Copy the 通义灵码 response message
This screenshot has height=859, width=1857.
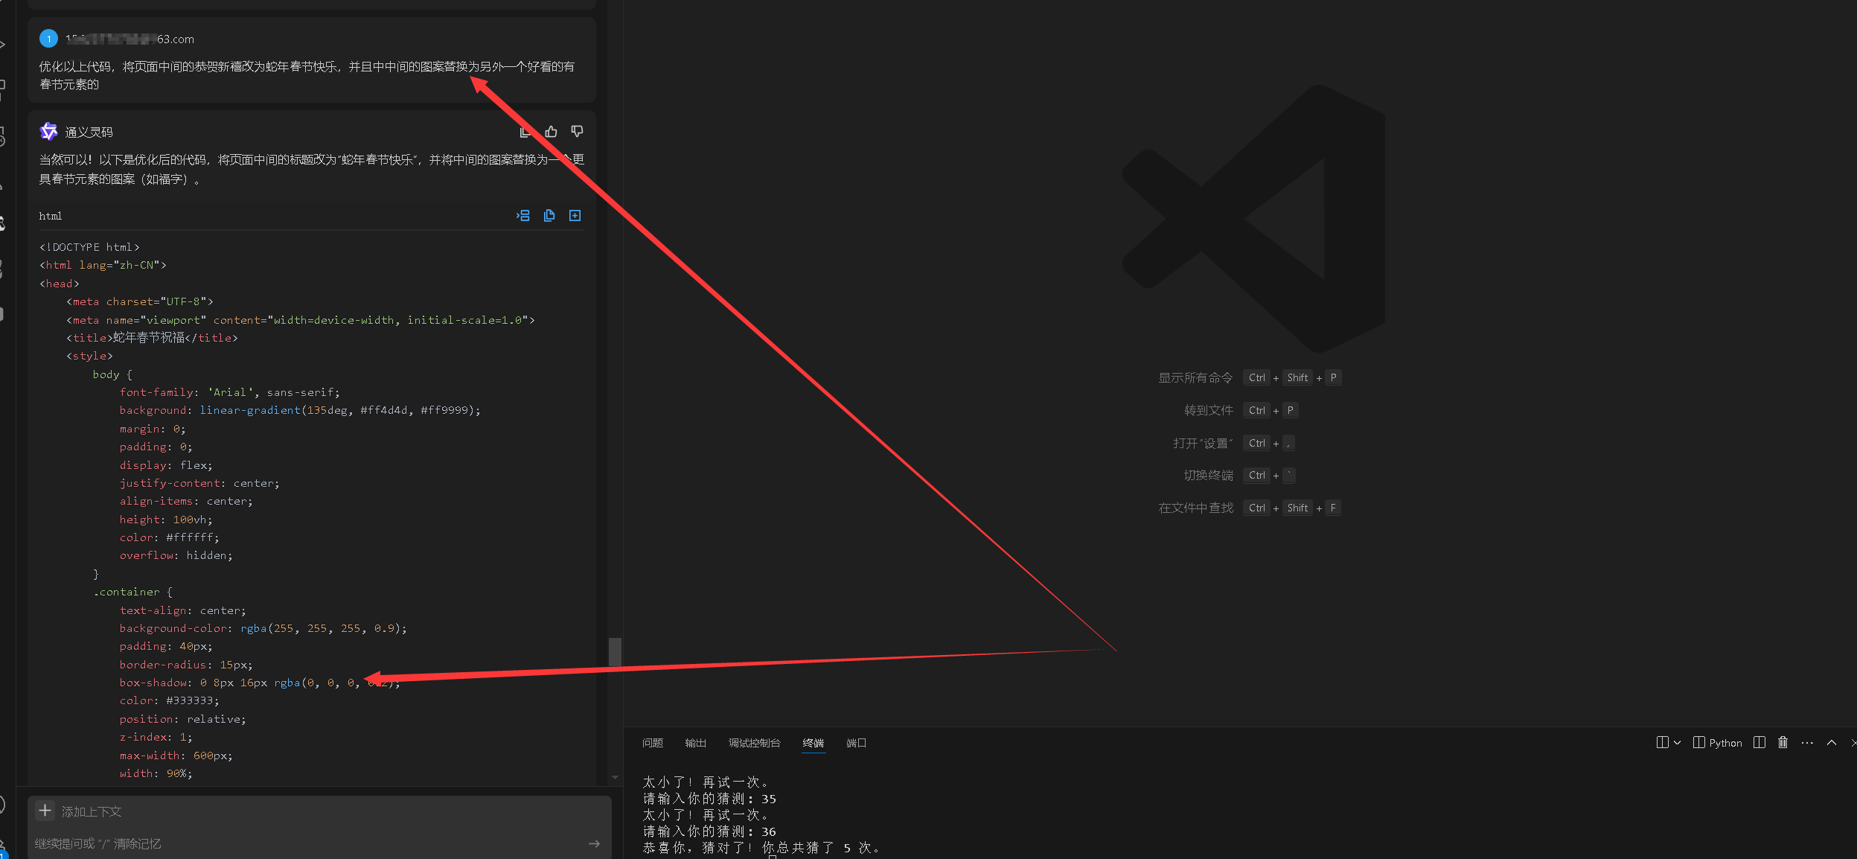pyautogui.click(x=525, y=132)
